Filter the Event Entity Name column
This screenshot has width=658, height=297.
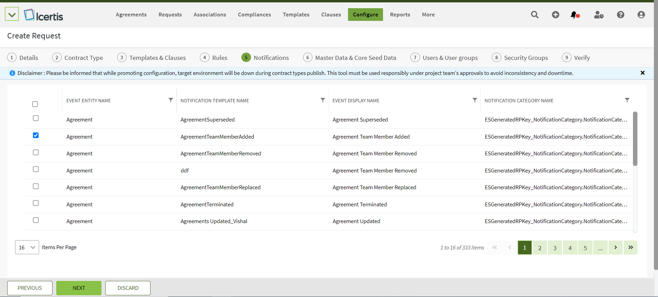[x=170, y=100]
